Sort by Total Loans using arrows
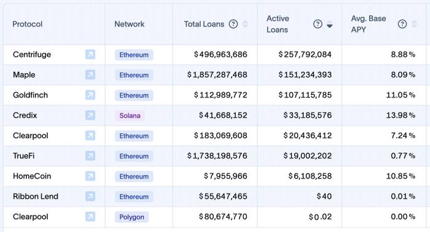 click(245, 24)
